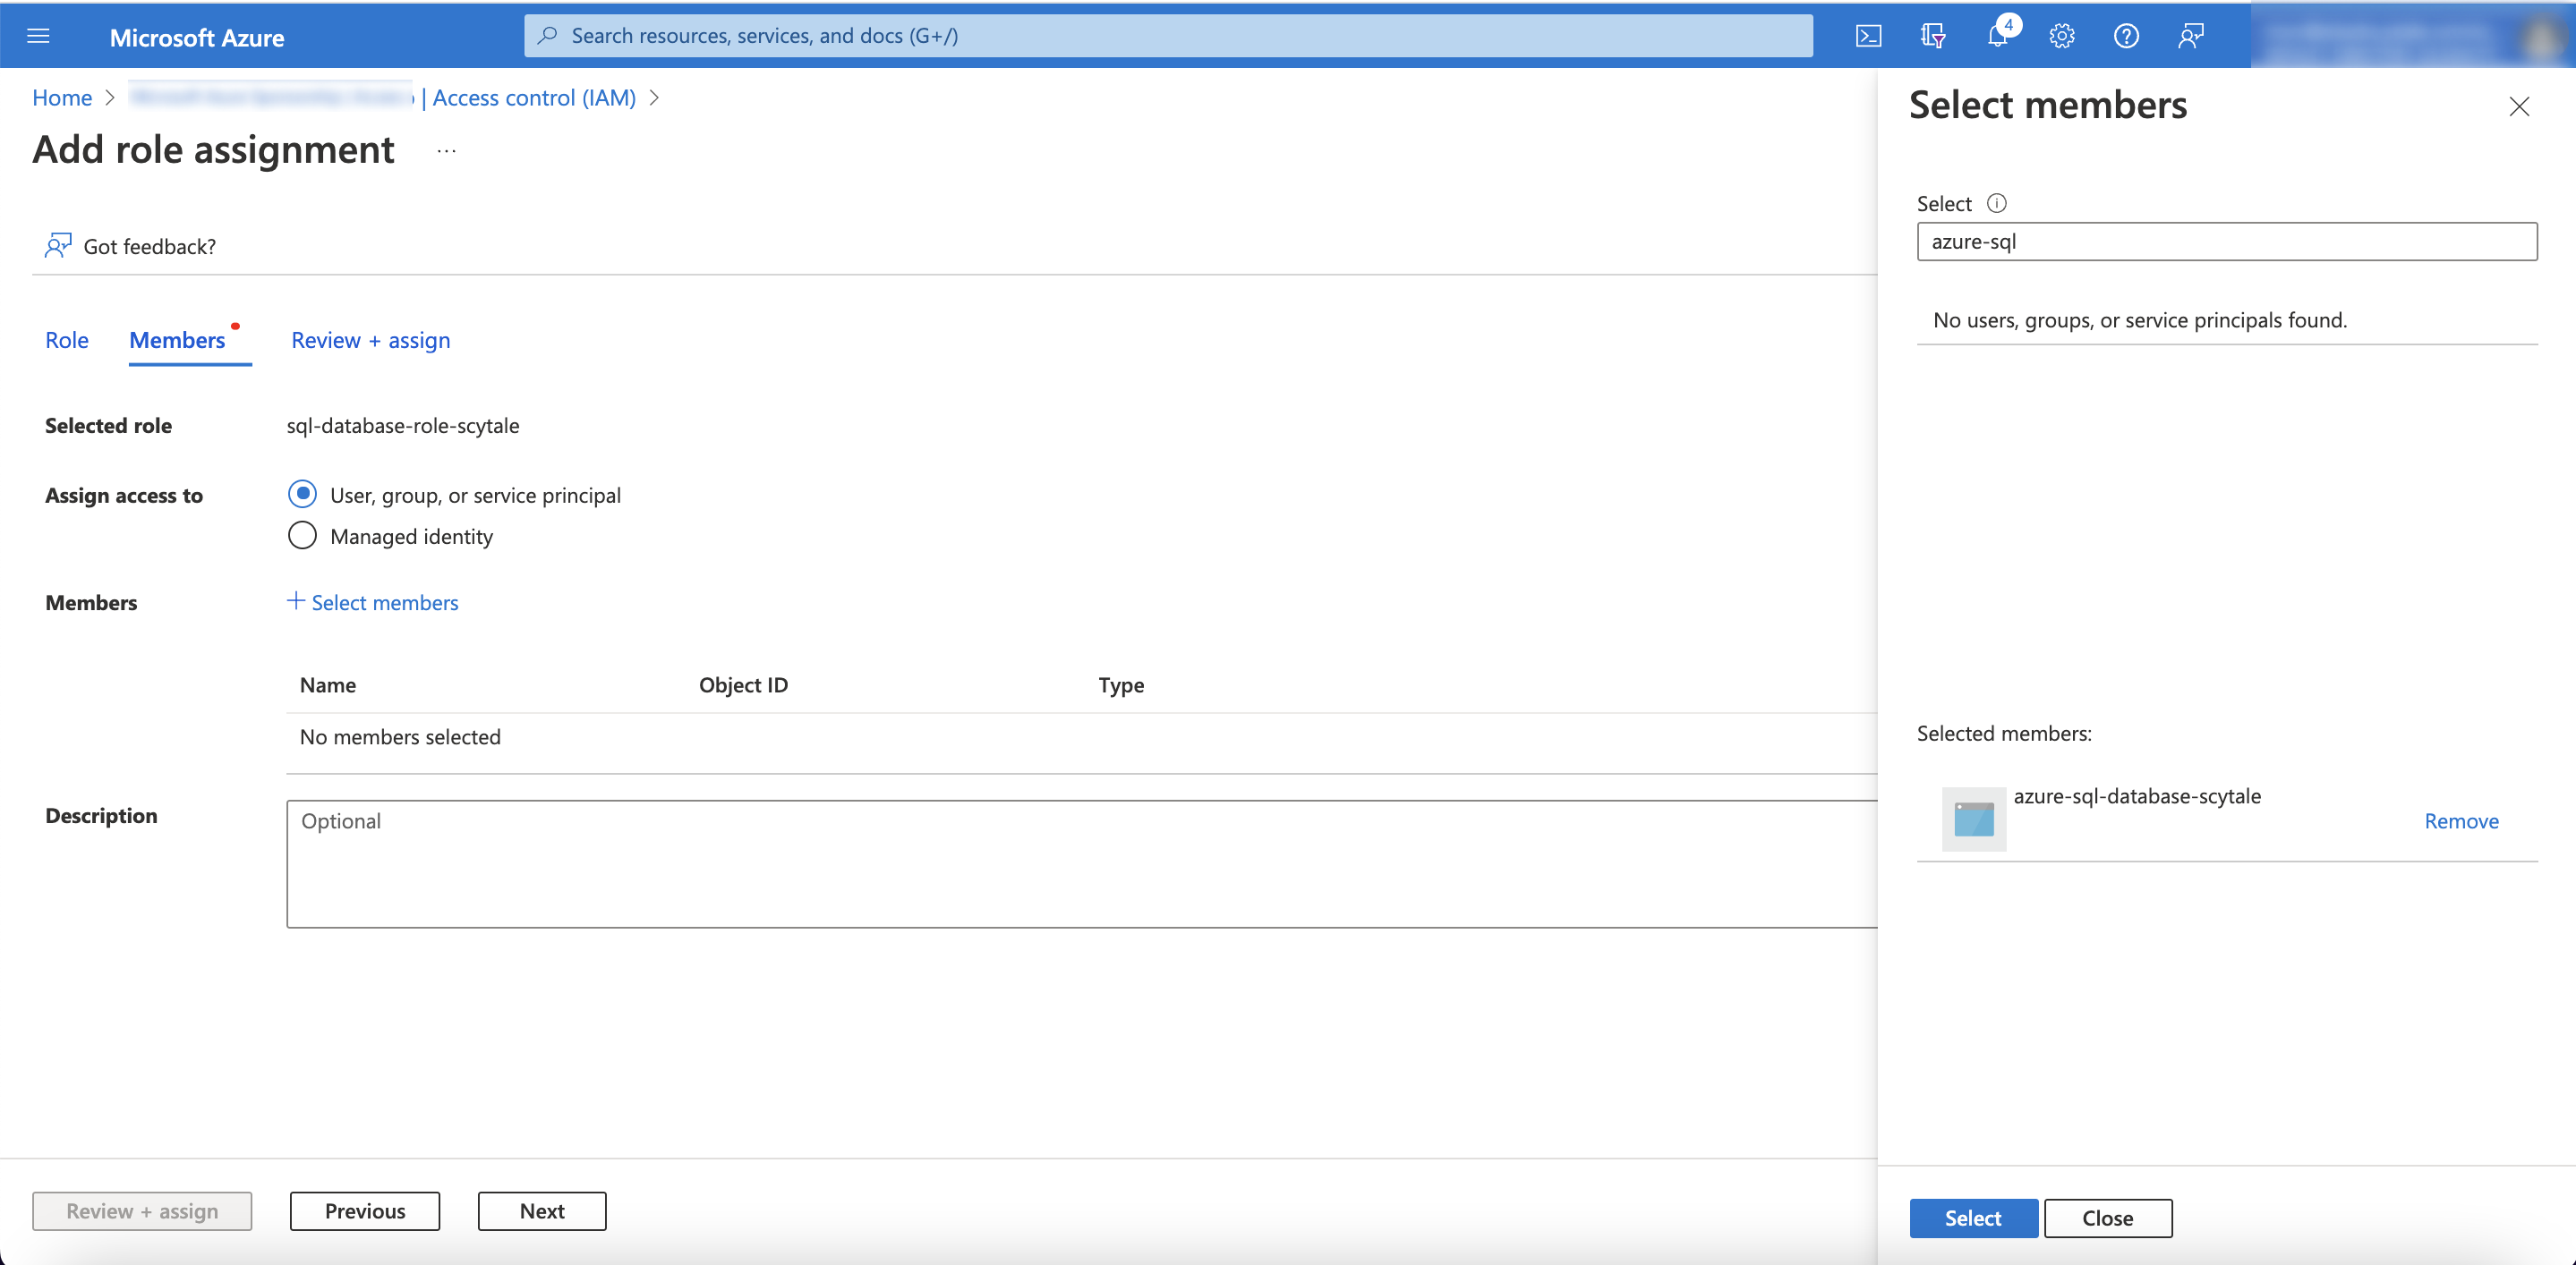Open the hamburger portal menu
Viewport: 2576px width, 1265px height.
click(x=38, y=37)
